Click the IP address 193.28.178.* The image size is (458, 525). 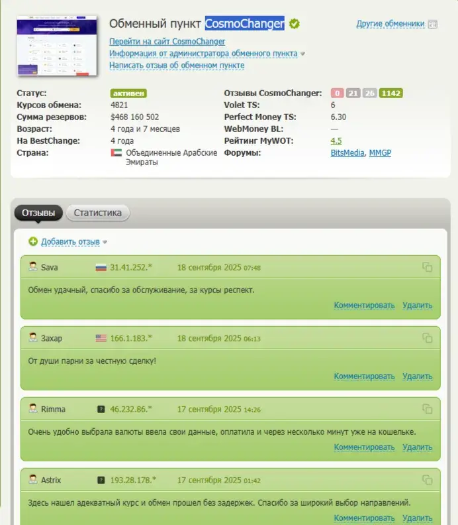(133, 481)
